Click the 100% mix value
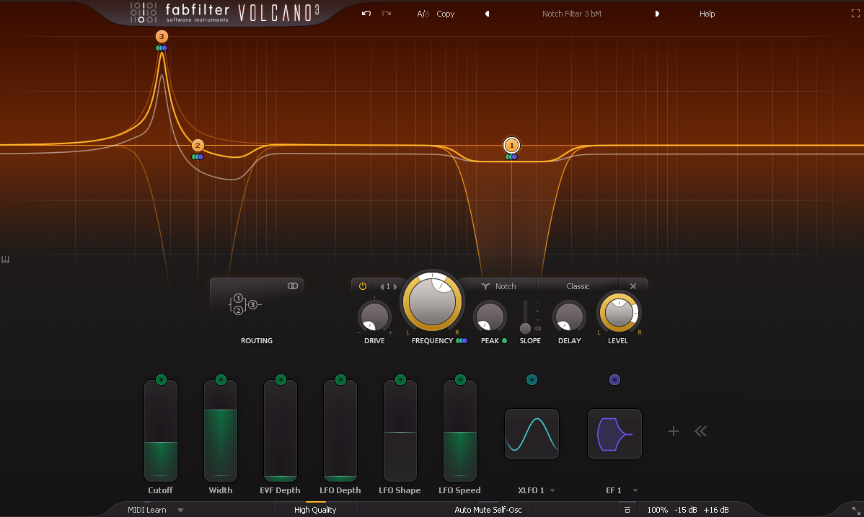This screenshot has height=517, width=864. (x=657, y=510)
